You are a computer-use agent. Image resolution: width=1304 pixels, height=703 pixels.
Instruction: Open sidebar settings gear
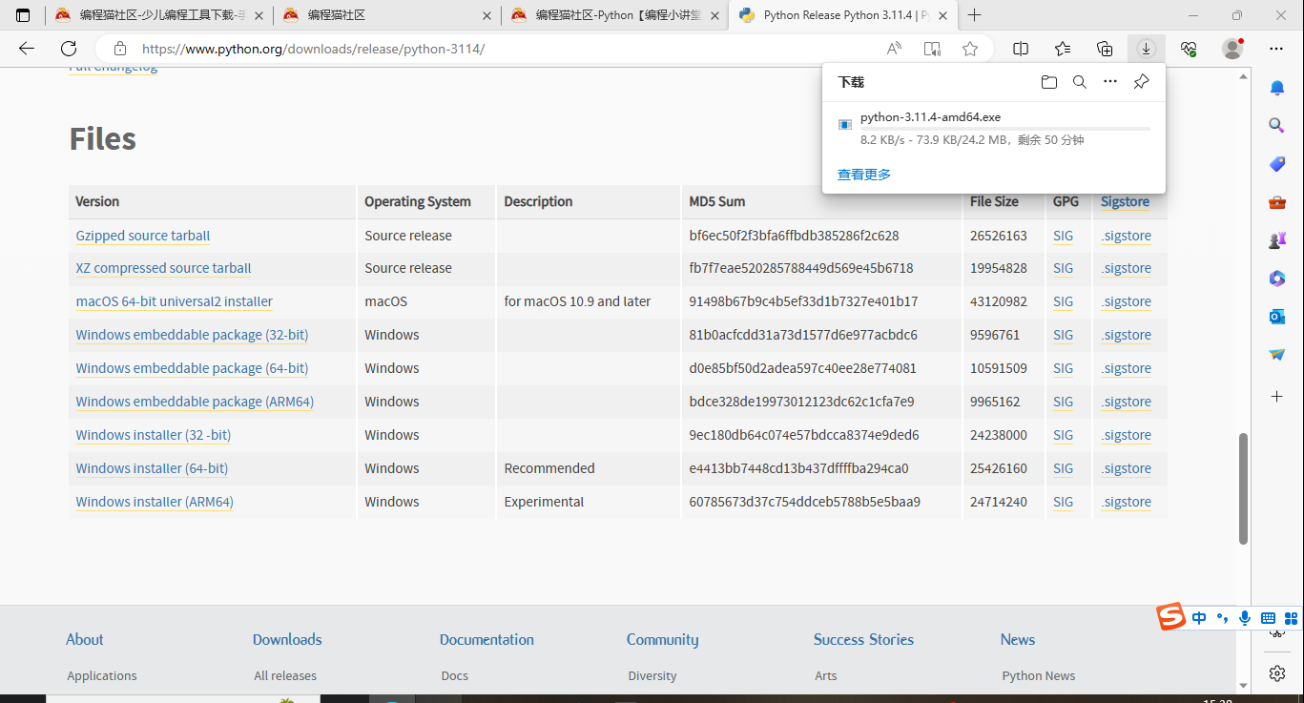click(x=1277, y=673)
